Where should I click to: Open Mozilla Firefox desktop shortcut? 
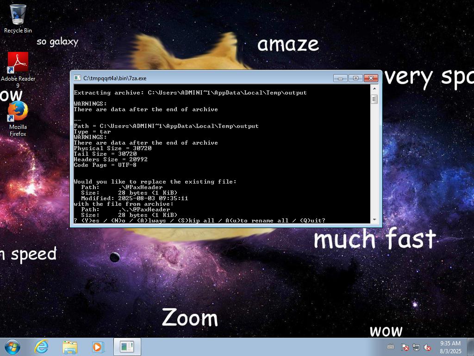tap(18, 119)
